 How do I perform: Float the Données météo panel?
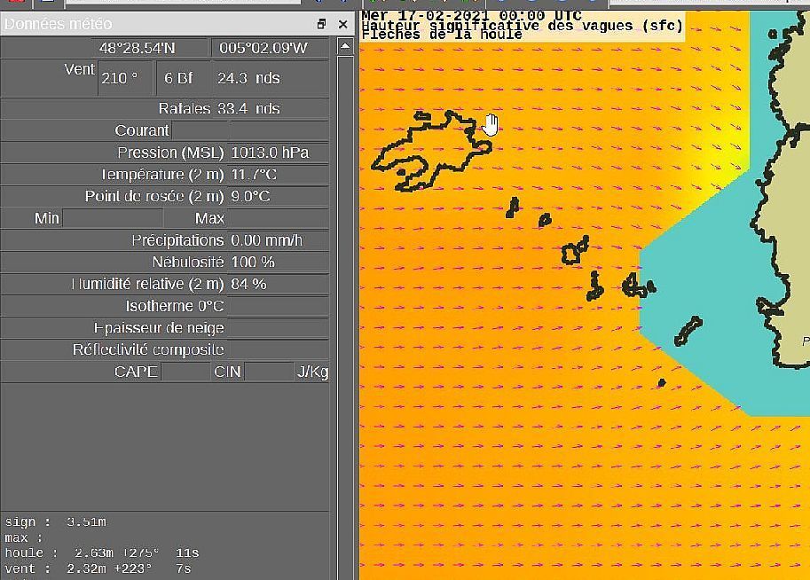pos(321,24)
